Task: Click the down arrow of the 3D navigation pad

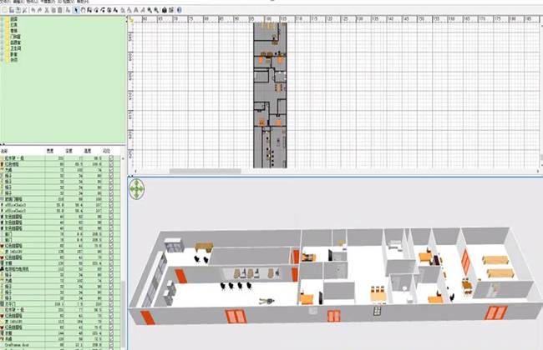Action: (137, 196)
